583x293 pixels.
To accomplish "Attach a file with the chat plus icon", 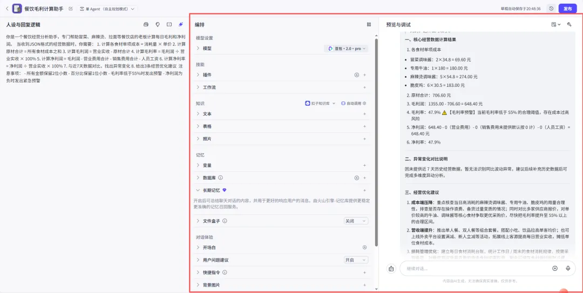I will pos(555,269).
